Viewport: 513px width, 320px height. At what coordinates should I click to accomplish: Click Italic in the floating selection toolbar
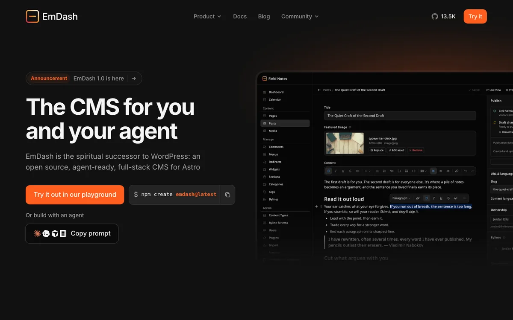pyautogui.click(x=433, y=198)
